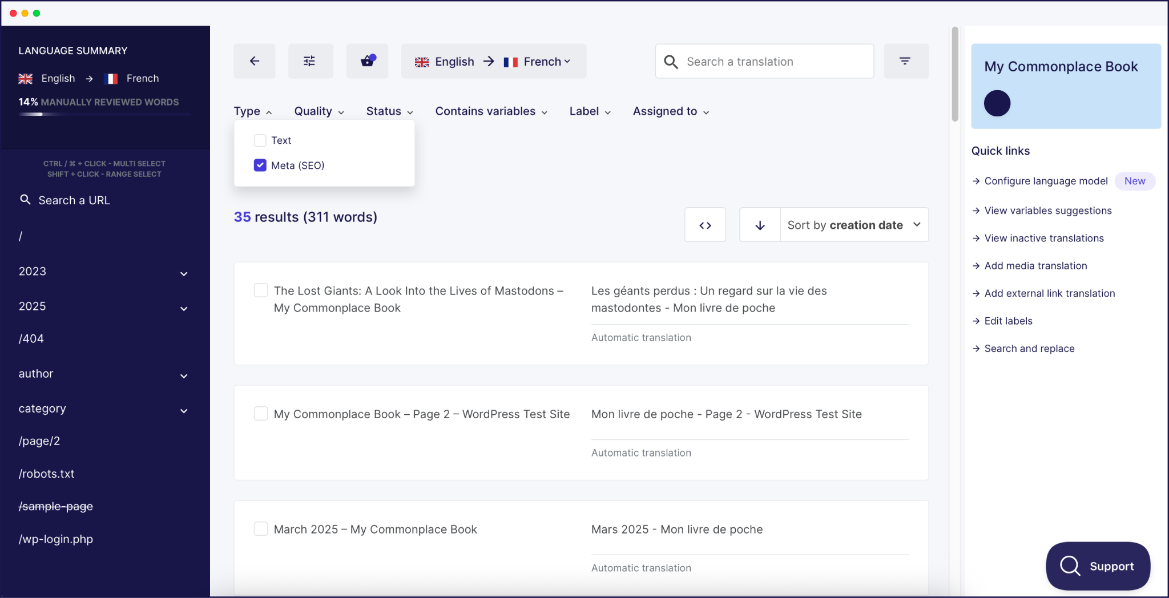Click the back arrow navigation icon
Viewport: 1169px width, 598px height.
[254, 60]
